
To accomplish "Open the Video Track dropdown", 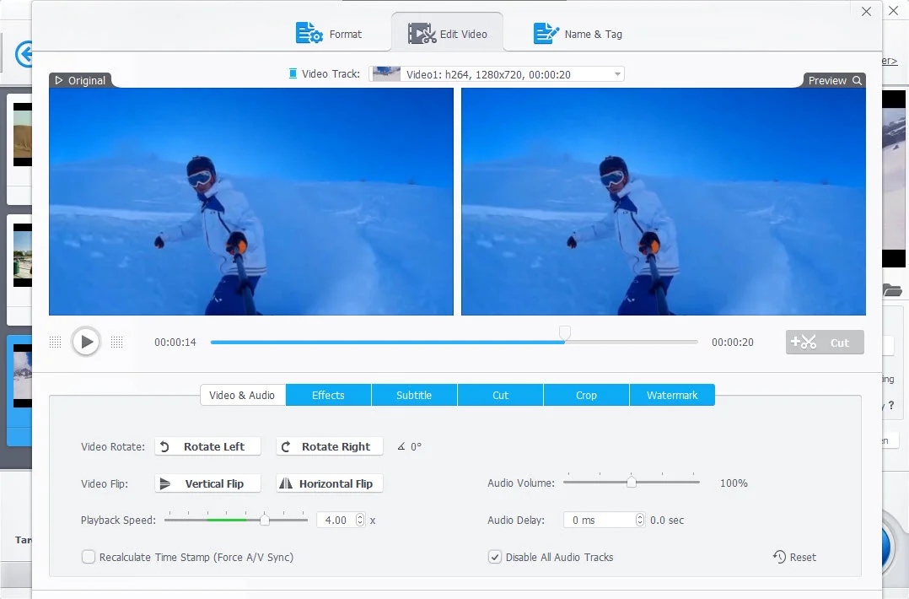I will click(616, 73).
